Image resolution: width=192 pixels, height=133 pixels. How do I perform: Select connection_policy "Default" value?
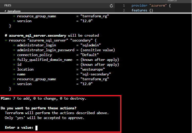(89, 55)
